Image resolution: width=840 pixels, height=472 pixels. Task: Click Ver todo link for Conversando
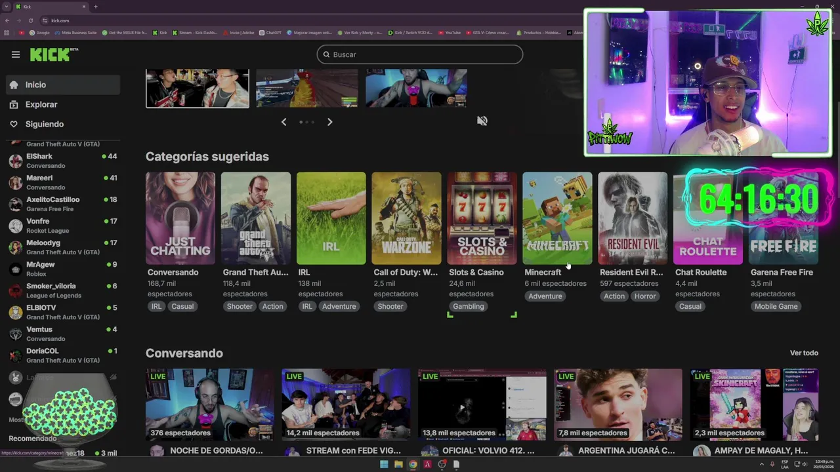point(804,353)
